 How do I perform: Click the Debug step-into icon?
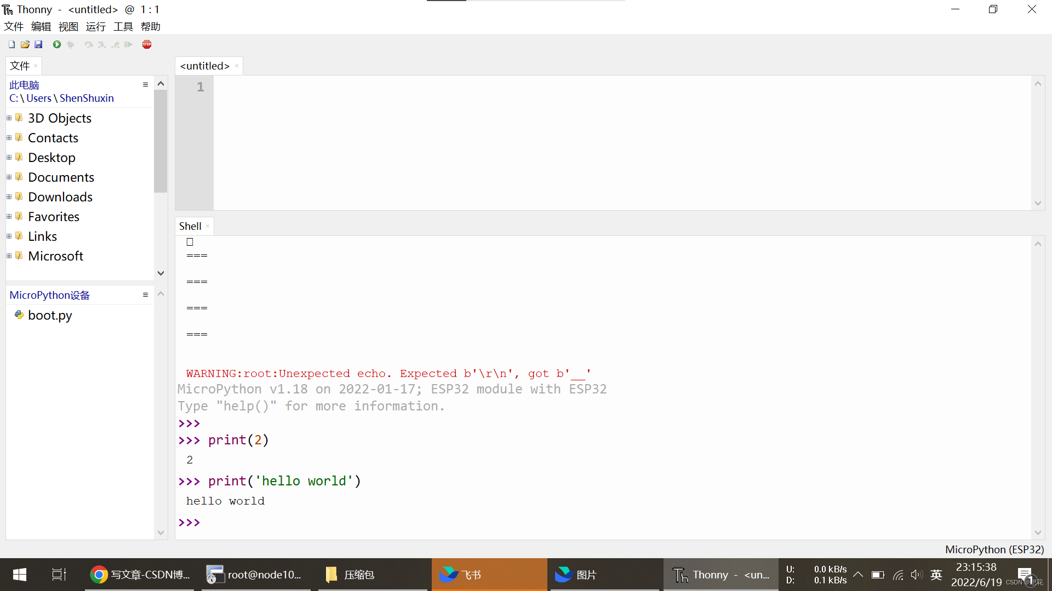click(x=100, y=45)
